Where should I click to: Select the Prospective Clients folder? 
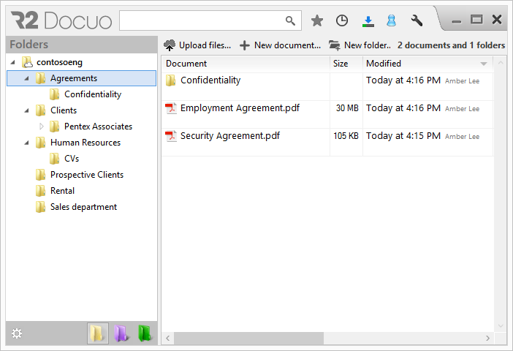pyautogui.click(x=87, y=175)
